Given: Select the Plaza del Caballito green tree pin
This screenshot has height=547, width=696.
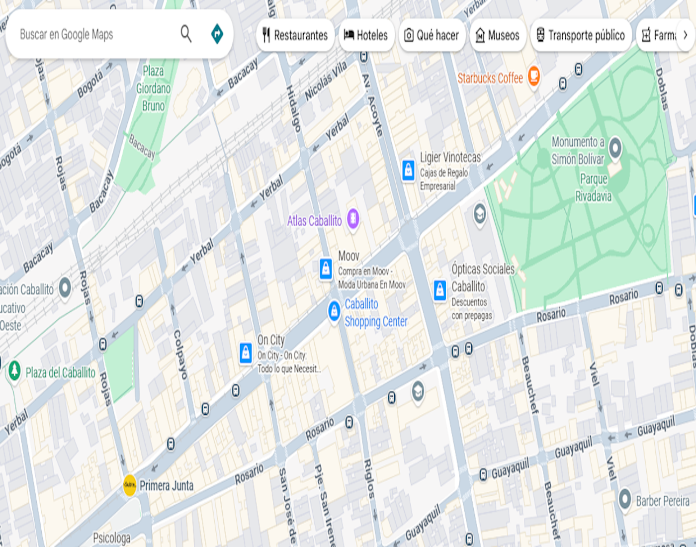Looking at the screenshot, I should click(x=14, y=370).
